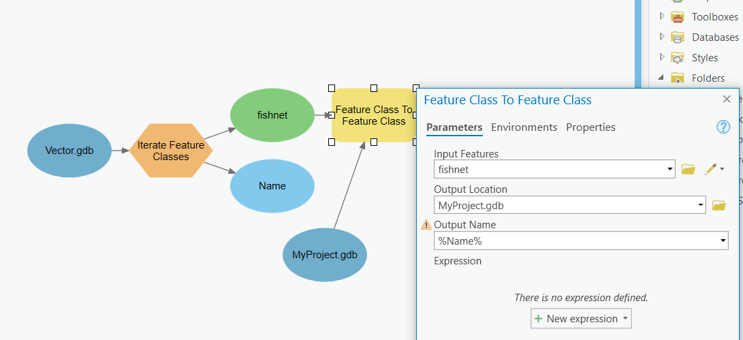
Task: Click the Output Name warning icon
Action: click(x=426, y=225)
